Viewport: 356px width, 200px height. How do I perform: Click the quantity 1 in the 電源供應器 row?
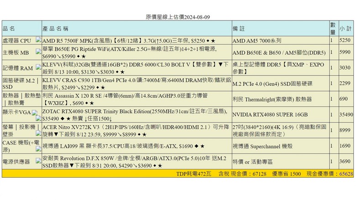[331, 161]
